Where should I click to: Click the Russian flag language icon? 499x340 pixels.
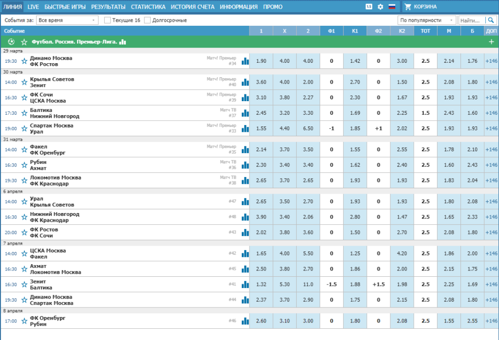[x=392, y=7]
